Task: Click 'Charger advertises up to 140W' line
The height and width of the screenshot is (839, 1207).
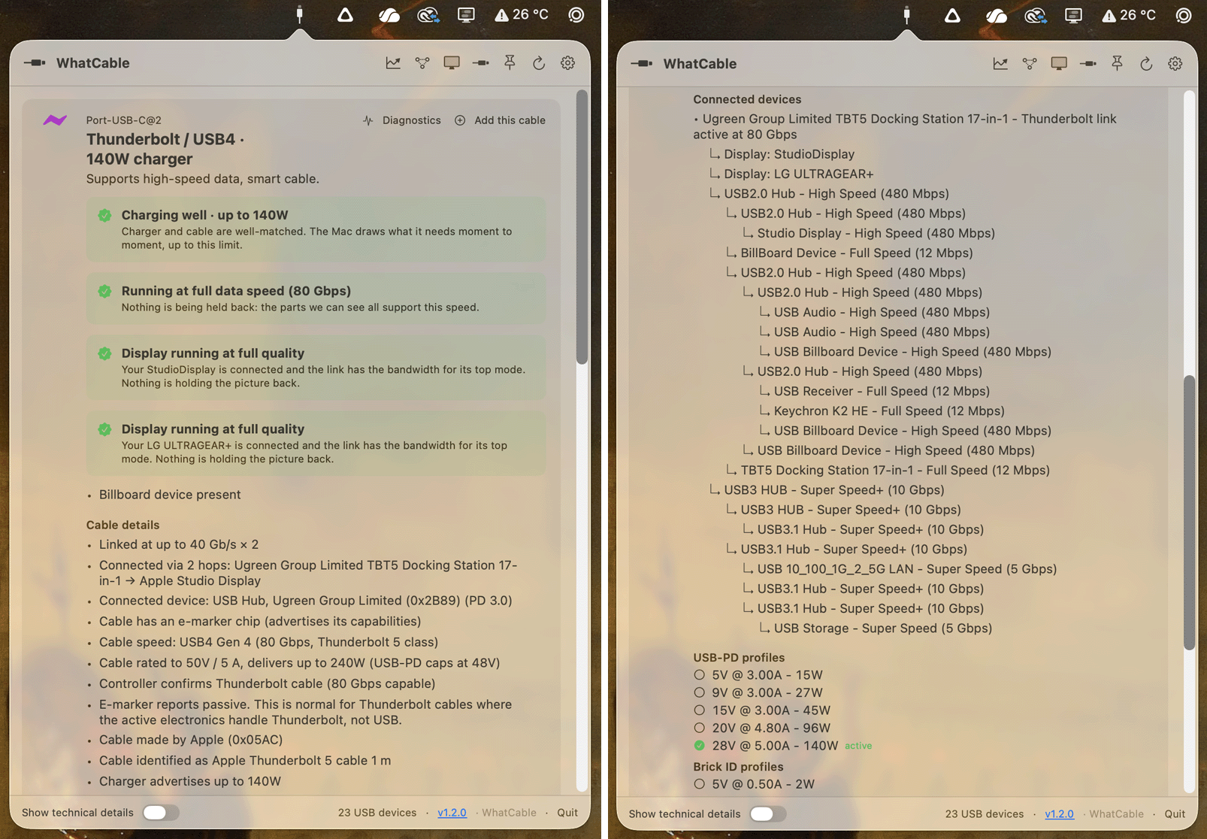Action: click(190, 781)
